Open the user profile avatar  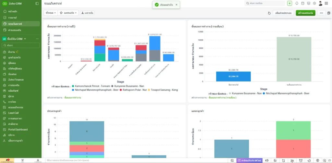[x=320, y=3]
